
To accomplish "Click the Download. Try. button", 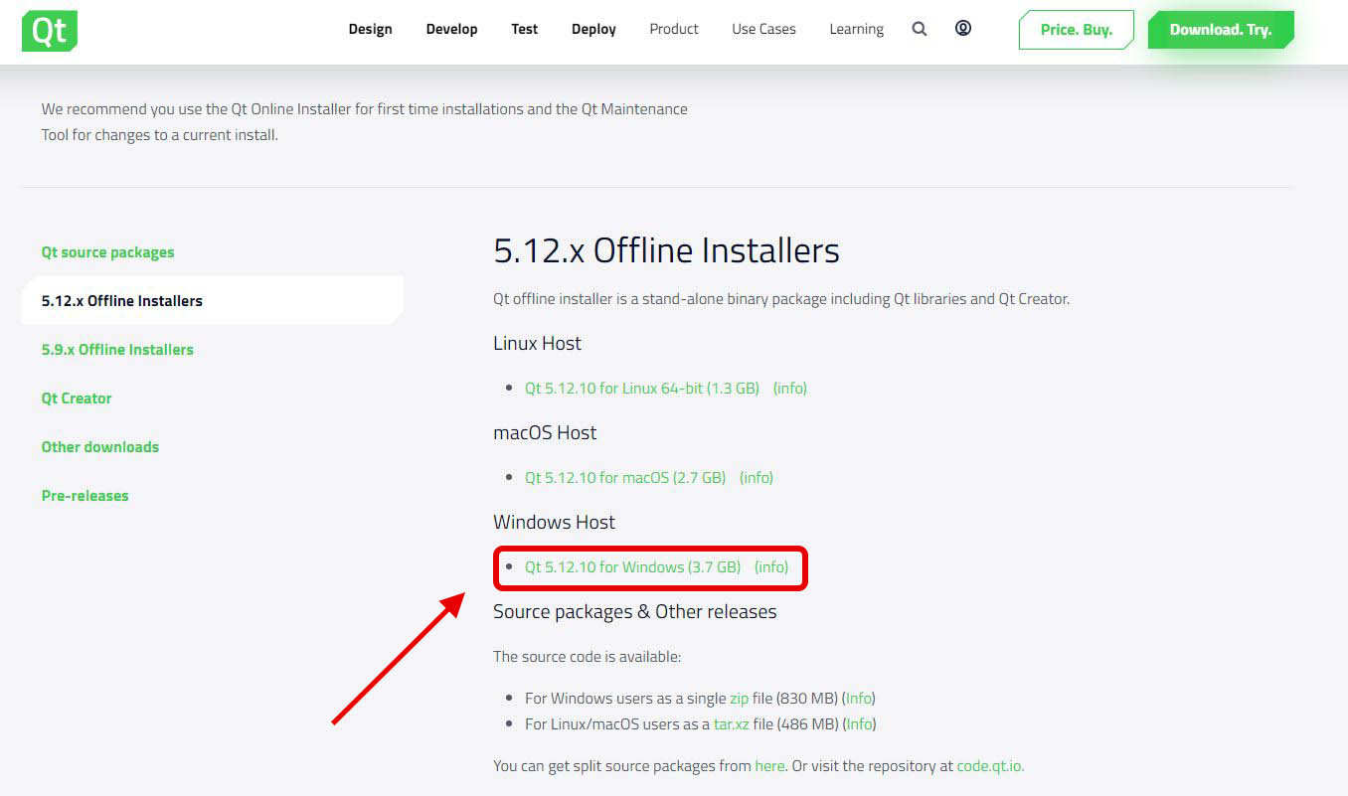I will [x=1221, y=30].
